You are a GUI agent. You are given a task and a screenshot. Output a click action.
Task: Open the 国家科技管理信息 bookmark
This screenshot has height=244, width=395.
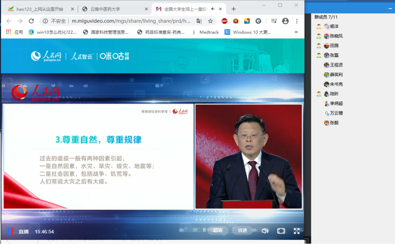106,32
